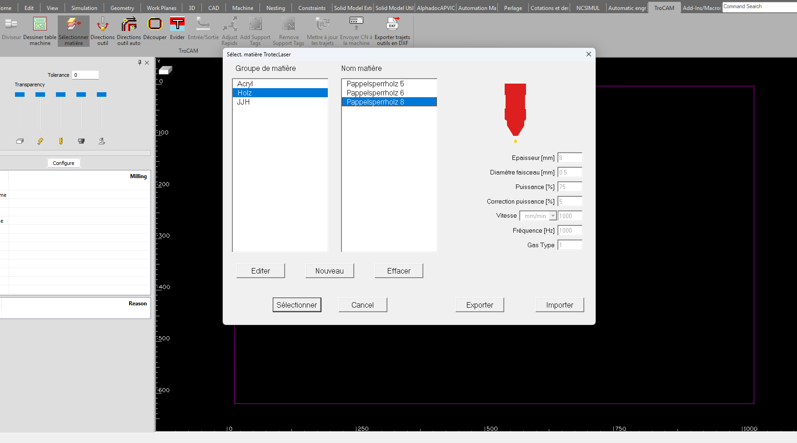The image size is (797, 443).
Task: Open the NCSIMUL tab
Action: pyautogui.click(x=588, y=8)
